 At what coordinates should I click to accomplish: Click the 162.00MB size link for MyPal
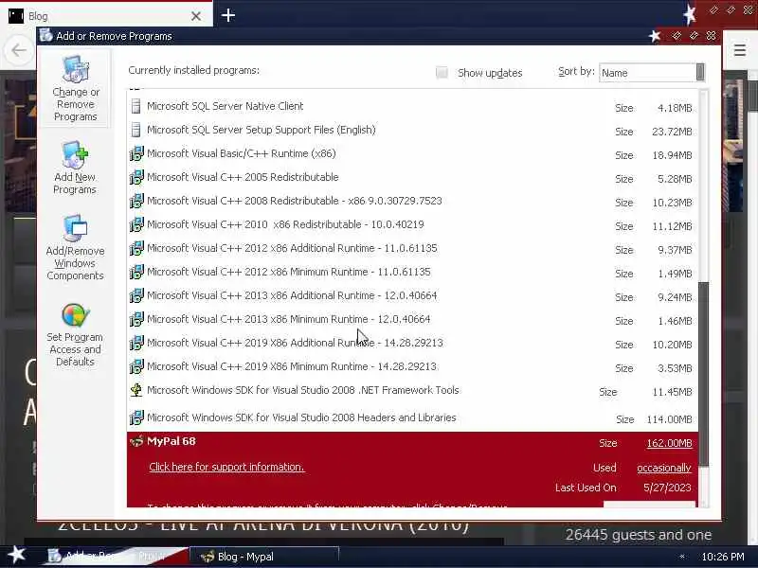tap(669, 443)
